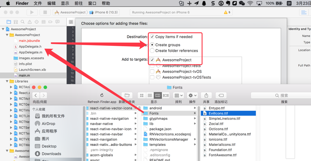Image resolution: width=311 pixels, height=161 pixels.
Task: Click the AwesomeProject scheme selector
Action: tap(70, 12)
